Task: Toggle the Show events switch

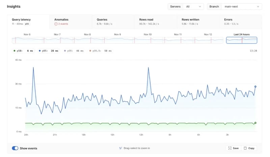Action: coord(15,148)
